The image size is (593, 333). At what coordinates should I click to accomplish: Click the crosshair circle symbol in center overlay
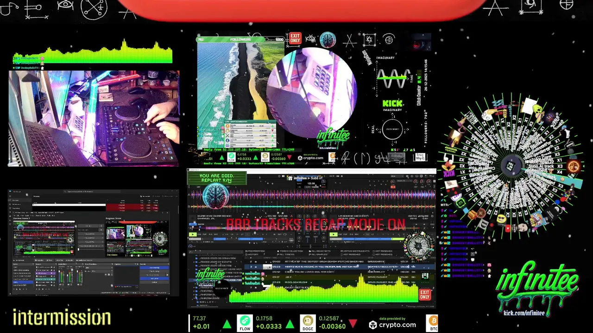pyautogui.click(x=389, y=40)
